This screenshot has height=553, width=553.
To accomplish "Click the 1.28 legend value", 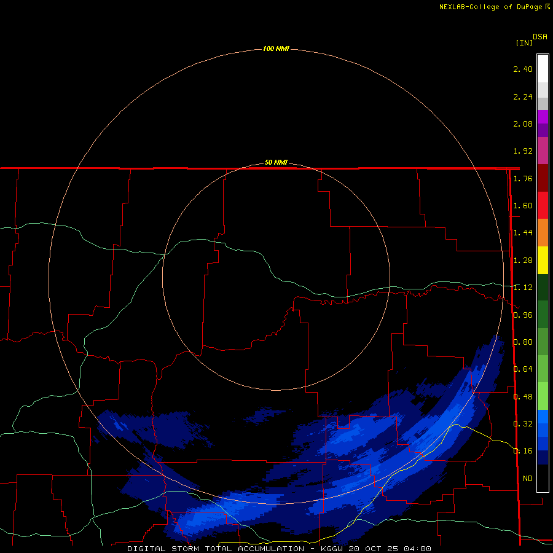I will tap(523, 261).
